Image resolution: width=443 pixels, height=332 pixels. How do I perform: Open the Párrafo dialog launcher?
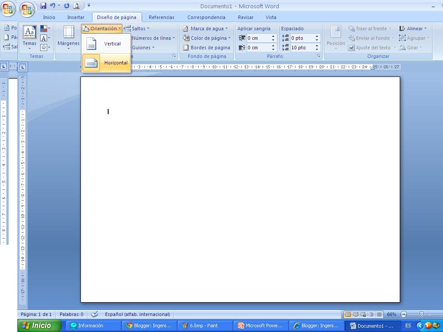(319, 56)
